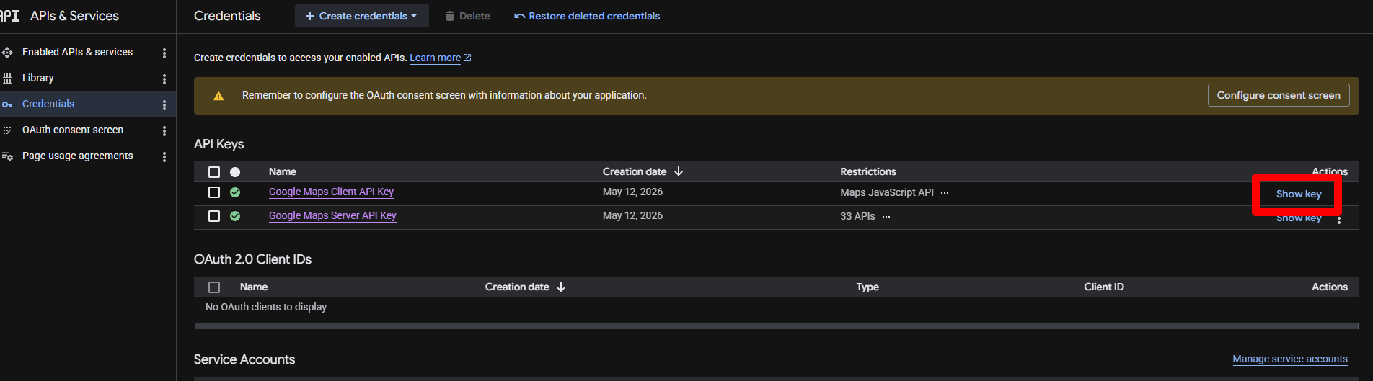The height and width of the screenshot is (381, 1373).
Task: Click Page usage agreements sidebar icon
Action: pyautogui.click(x=7, y=156)
